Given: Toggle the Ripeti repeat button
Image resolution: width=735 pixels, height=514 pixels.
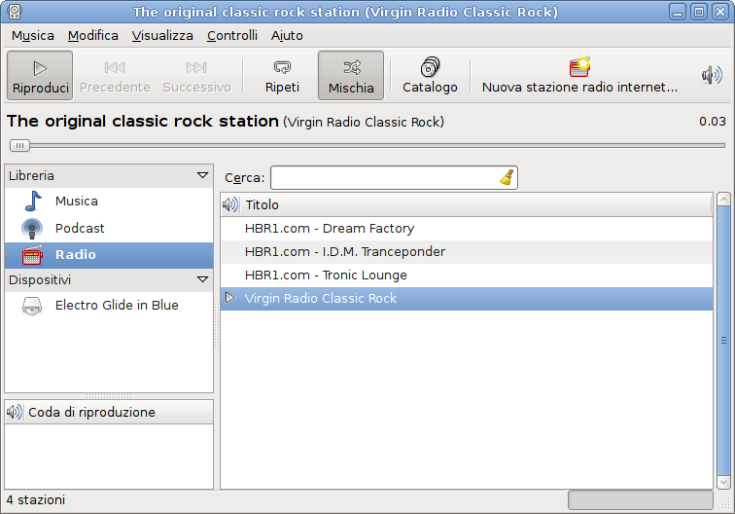Looking at the screenshot, I should pos(282,76).
